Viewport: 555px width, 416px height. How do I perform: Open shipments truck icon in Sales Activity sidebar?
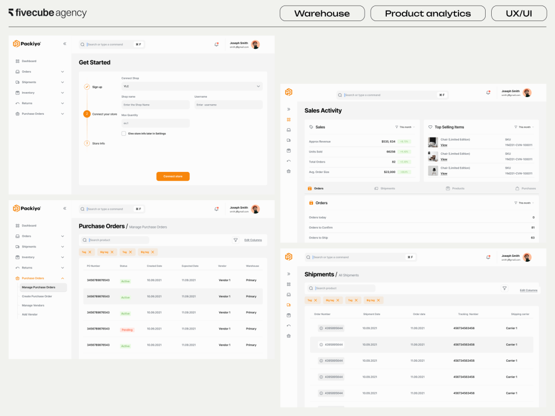289,140
